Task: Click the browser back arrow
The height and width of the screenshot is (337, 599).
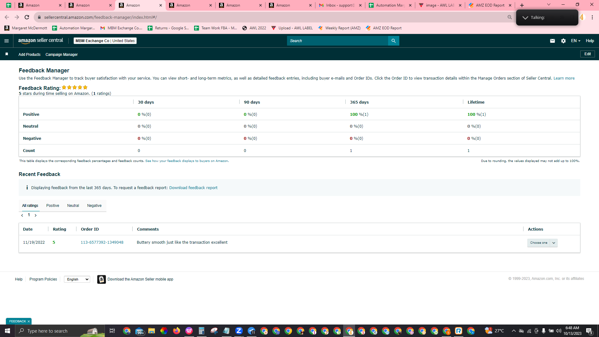Action: (x=7, y=17)
